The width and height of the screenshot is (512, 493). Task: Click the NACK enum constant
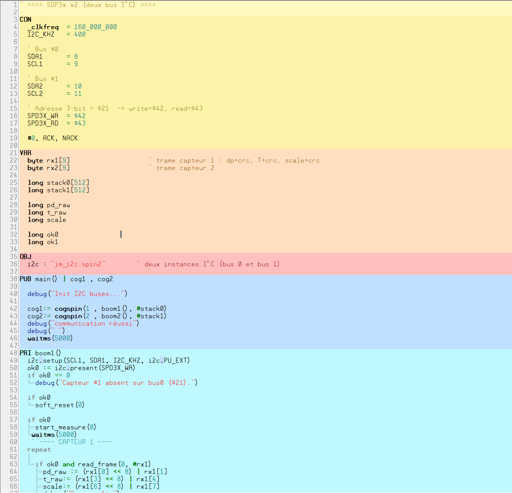[70, 138]
